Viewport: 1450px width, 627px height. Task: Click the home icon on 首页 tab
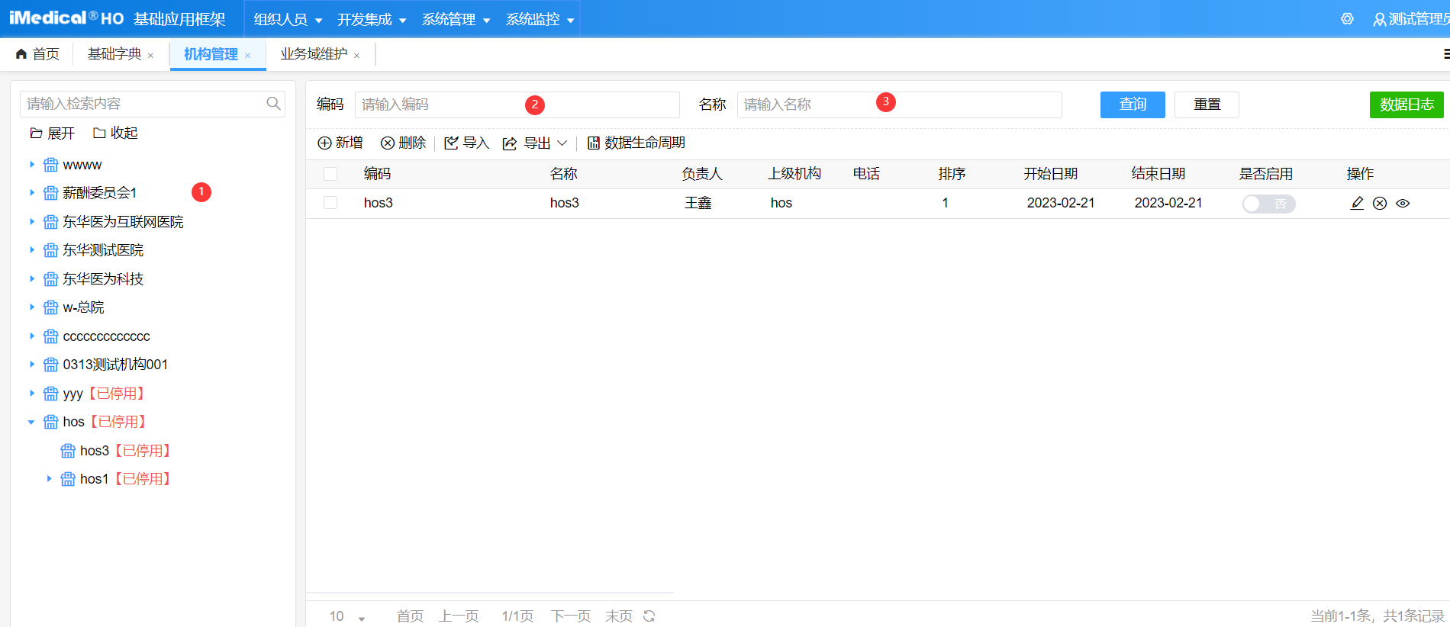point(21,54)
